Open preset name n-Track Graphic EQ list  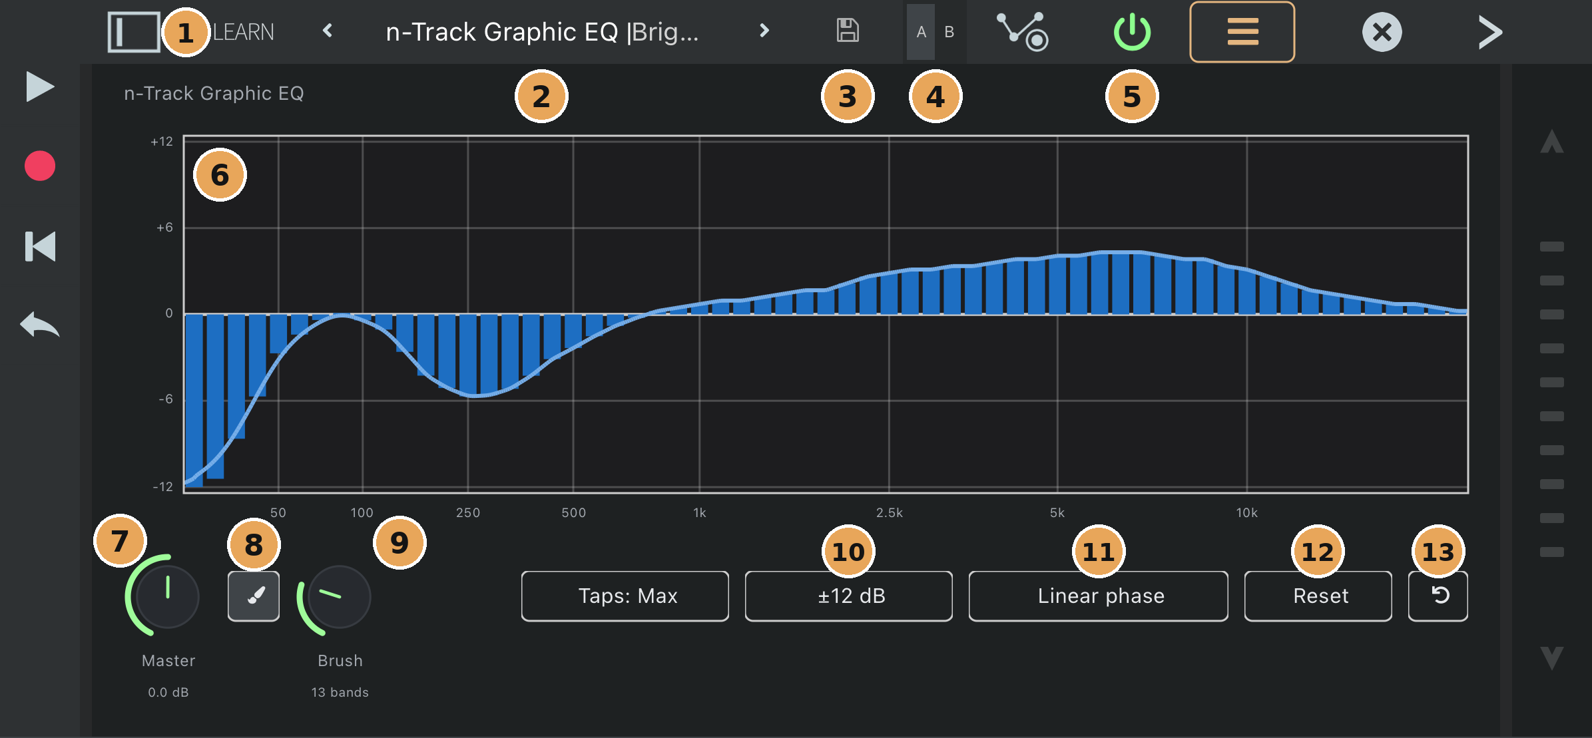(x=542, y=32)
